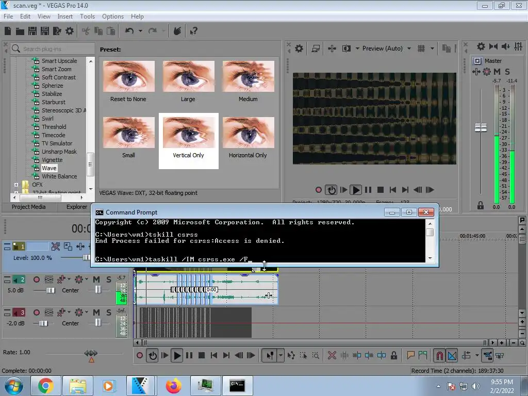
Task: Toggle Loop Playback in timeline transport
Action: [153, 355]
